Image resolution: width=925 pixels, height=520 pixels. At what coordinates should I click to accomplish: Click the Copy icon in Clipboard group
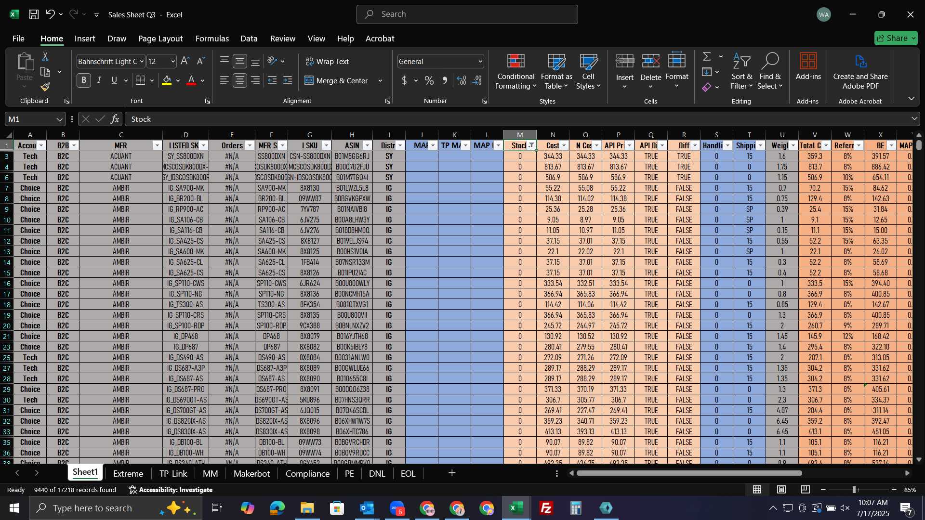[45, 72]
